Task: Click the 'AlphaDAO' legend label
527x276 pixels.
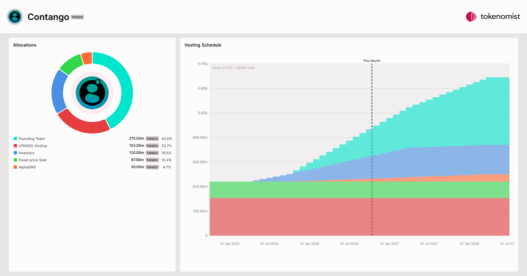Action: coord(27,167)
